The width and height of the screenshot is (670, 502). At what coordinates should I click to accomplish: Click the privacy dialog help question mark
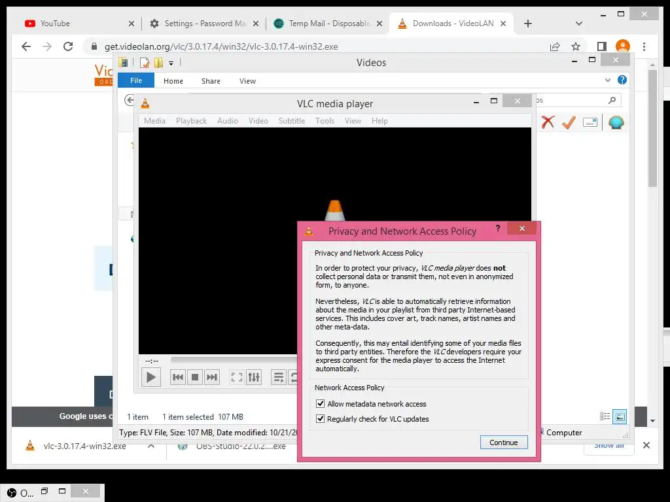pos(498,228)
